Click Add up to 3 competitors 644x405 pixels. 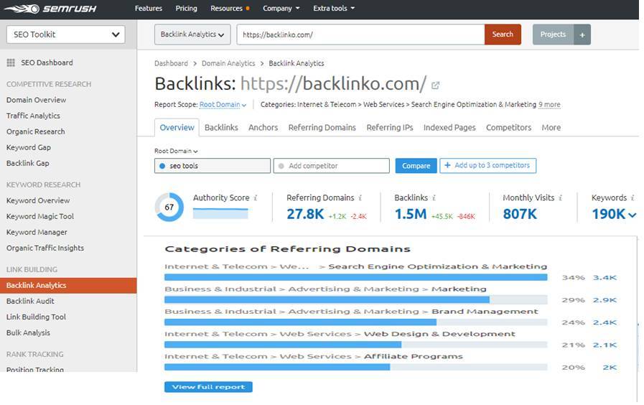[487, 166]
